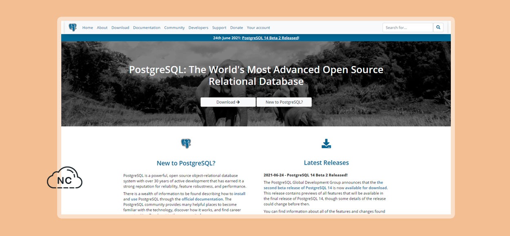Follow the install link in intro text

coord(240,194)
